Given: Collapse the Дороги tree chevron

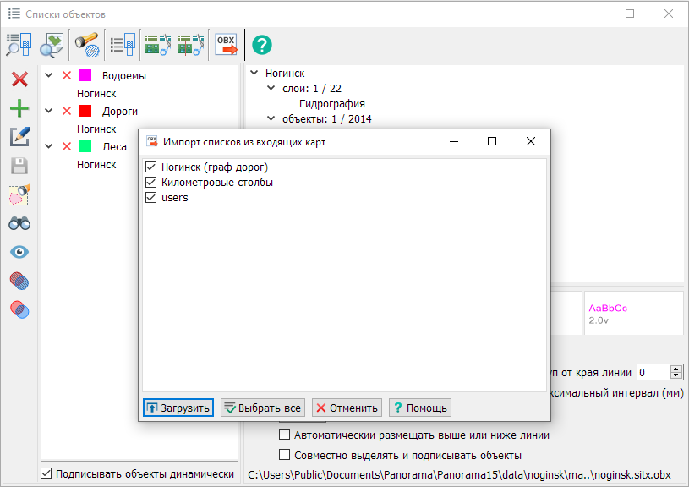Looking at the screenshot, I should (49, 112).
